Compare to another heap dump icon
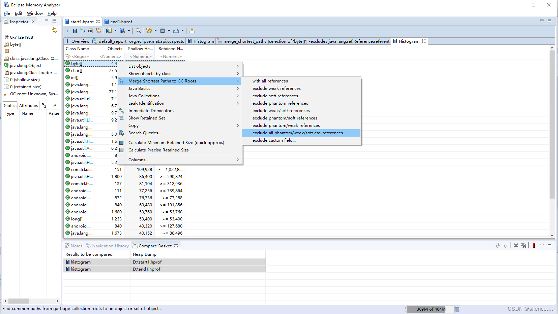Viewport: 558px width, 314px height. (x=192, y=31)
